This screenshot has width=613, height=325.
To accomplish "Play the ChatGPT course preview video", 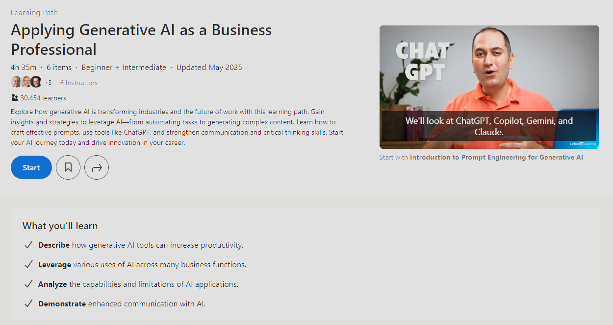I will (x=489, y=87).
